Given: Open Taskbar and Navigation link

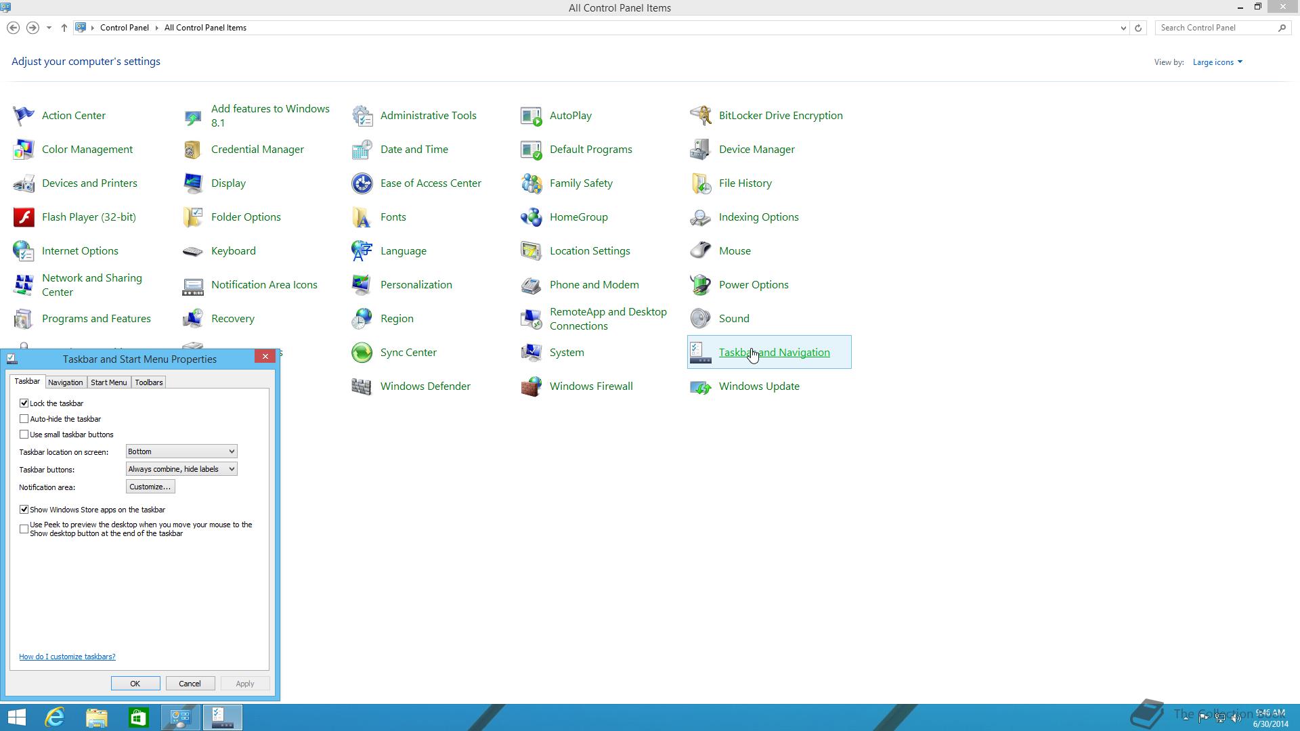Looking at the screenshot, I should point(774,353).
